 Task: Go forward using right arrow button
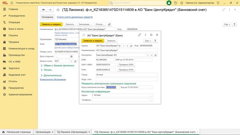coord(50,10)
